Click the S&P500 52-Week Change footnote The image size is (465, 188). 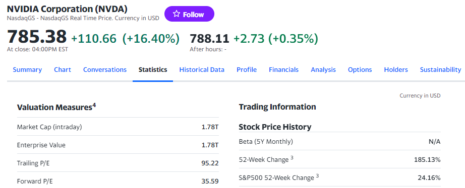pos(317,176)
